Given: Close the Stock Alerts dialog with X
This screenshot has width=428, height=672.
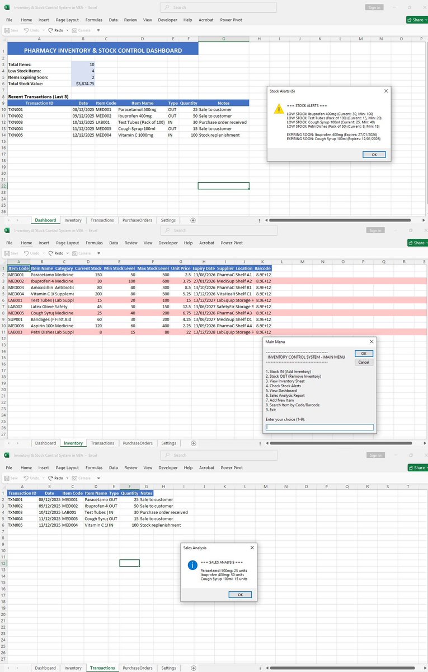Looking at the screenshot, I should tap(386, 91).
